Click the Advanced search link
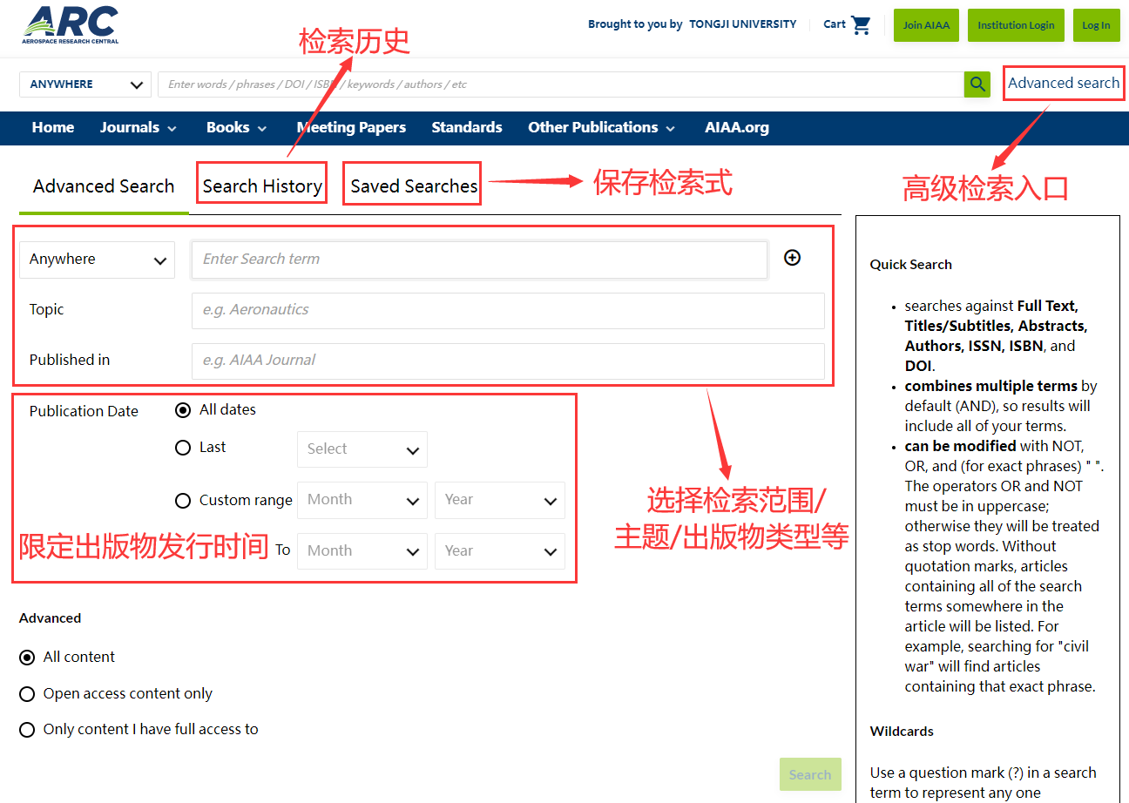Screen dimensions: 1129x803 click(1063, 84)
